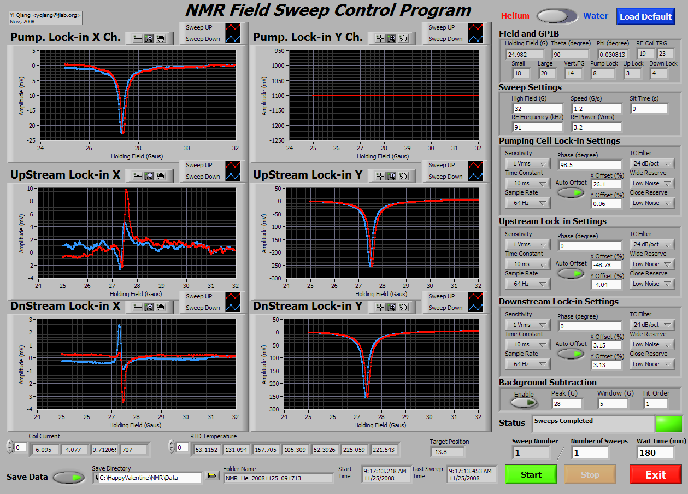Open Pumping Cell TC Filter dropdown
The image size is (688, 494).
tap(652, 163)
